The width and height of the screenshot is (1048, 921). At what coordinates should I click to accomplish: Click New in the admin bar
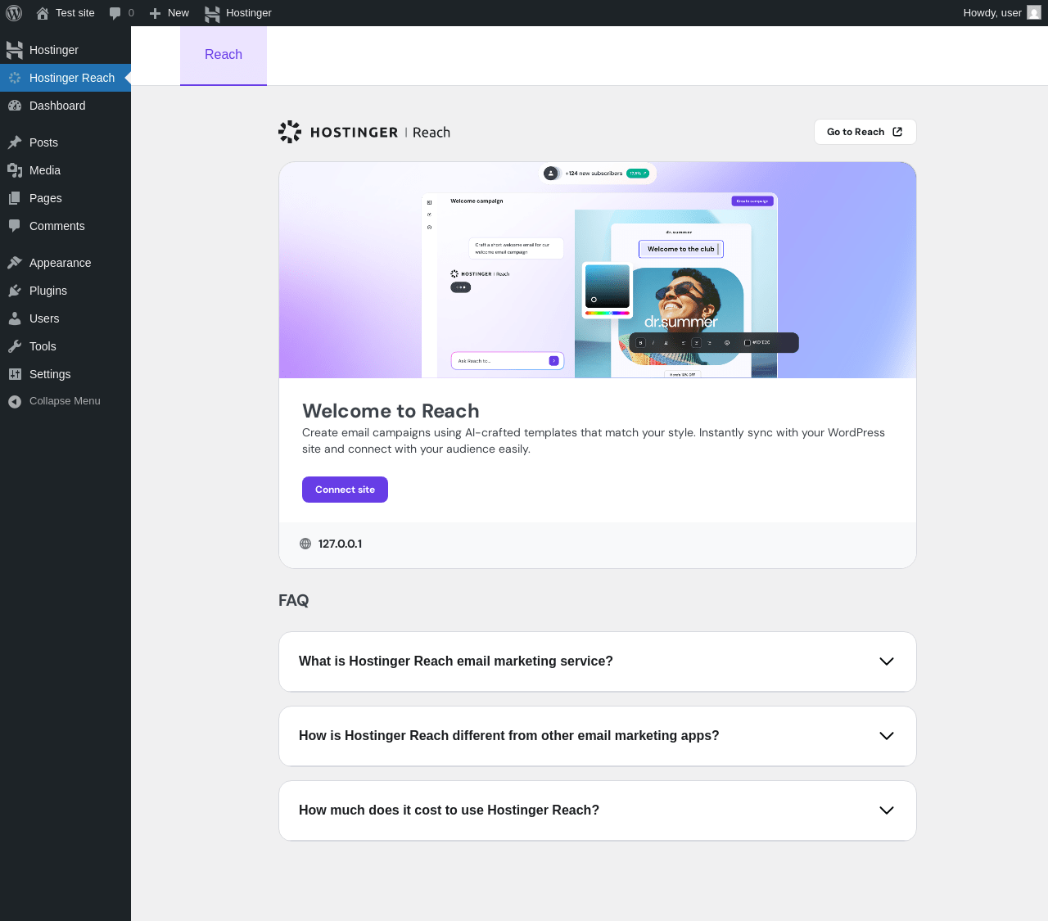click(x=169, y=13)
